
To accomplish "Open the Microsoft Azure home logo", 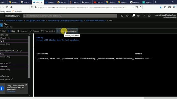I will coord(12,16).
